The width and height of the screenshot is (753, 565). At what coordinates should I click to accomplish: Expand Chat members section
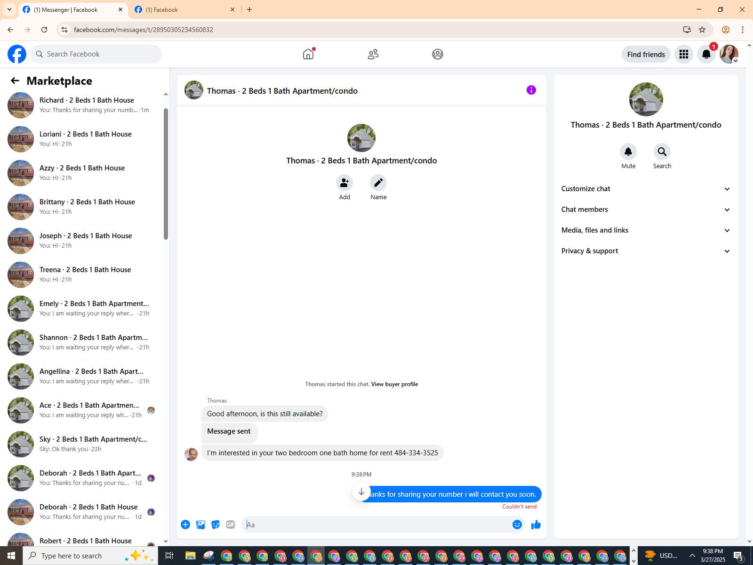coord(646,210)
